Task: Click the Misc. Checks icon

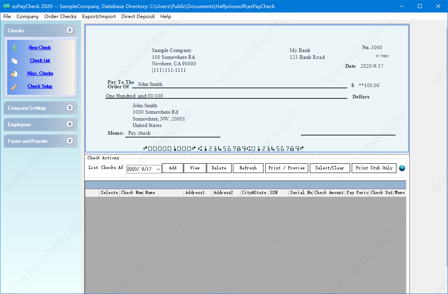Action: coord(14,73)
